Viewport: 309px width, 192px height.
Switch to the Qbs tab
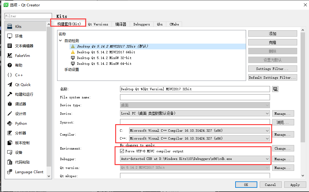click(160, 24)
